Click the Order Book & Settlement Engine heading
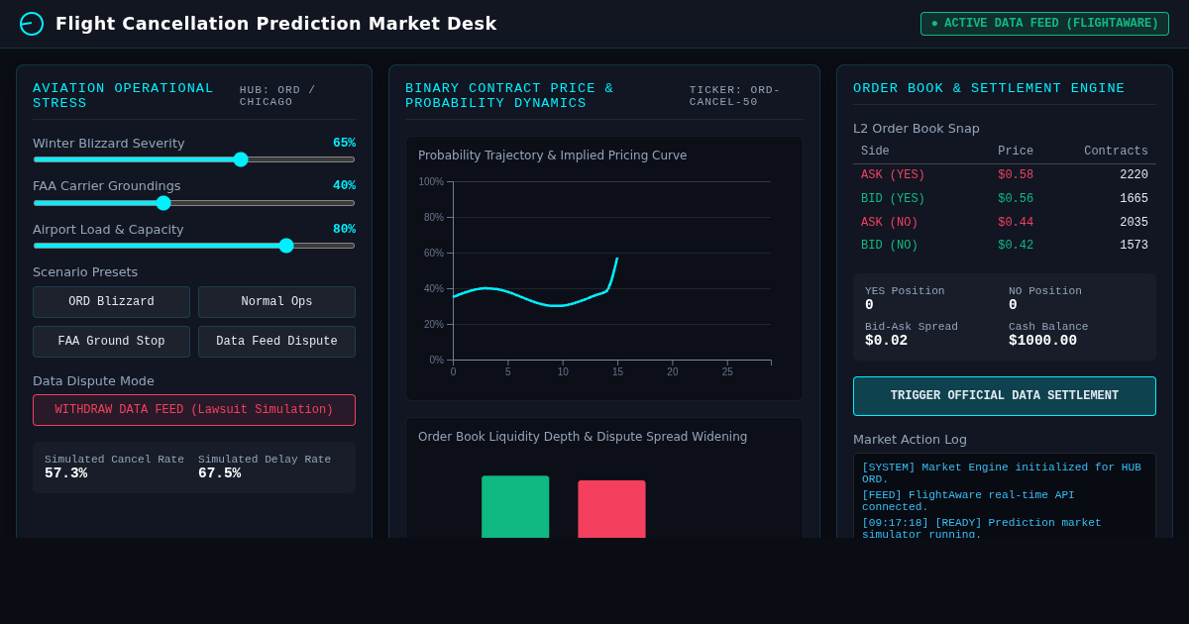1189x624 pixels. point(989,89)
